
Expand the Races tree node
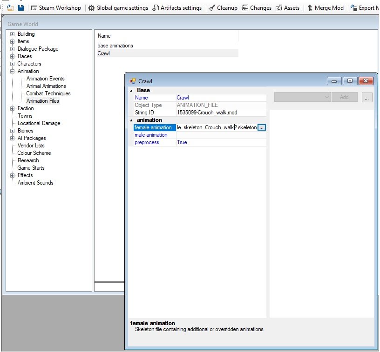pyautogui.click(x=12, y=57)
